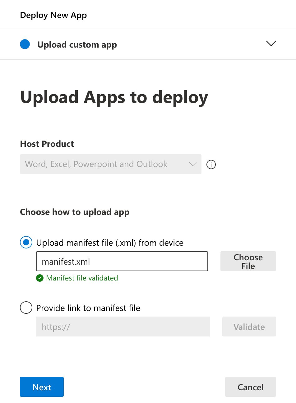Click the Upload manifest file (.xml) label text
The height and width of the screenshot is (403, 296).
[110, 243]
